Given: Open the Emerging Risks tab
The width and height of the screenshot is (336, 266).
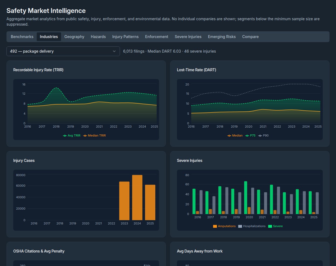Looking at the screenshot, I should click(222, 37).
